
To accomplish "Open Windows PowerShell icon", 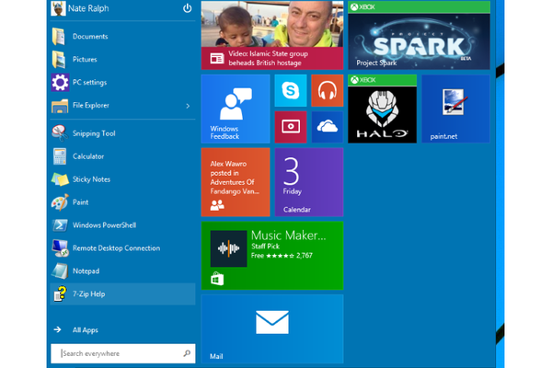I will tap(60, 225).
